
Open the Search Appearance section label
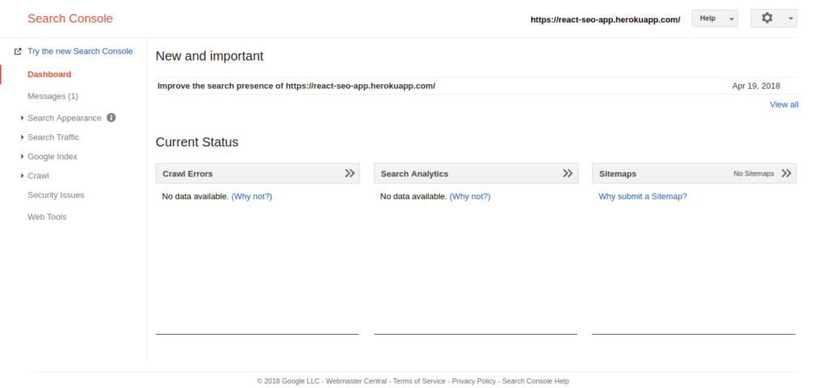pyautogui.click(x=65, y=118)
